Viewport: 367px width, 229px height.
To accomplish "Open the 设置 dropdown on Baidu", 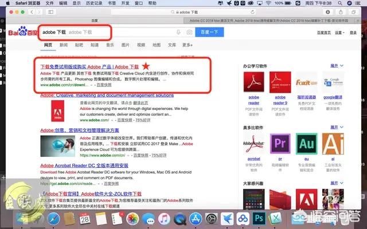I will coord(339,33).
